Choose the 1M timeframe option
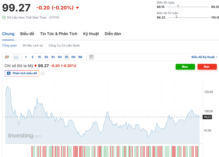Viewport: 219px width, 157px height. (80, 57)
